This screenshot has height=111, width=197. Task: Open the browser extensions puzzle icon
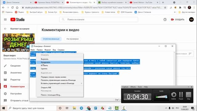[x=180, y=7]
